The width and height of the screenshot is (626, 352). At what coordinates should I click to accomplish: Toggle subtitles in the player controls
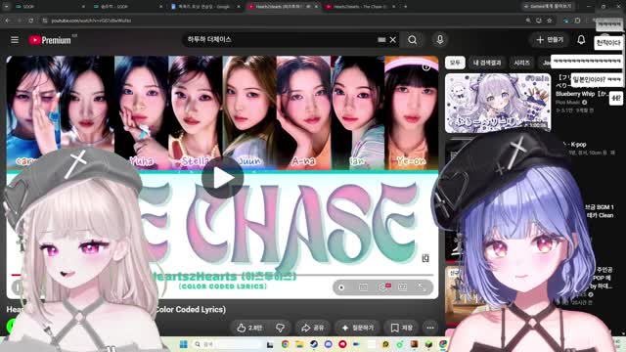tap(363, 286)
